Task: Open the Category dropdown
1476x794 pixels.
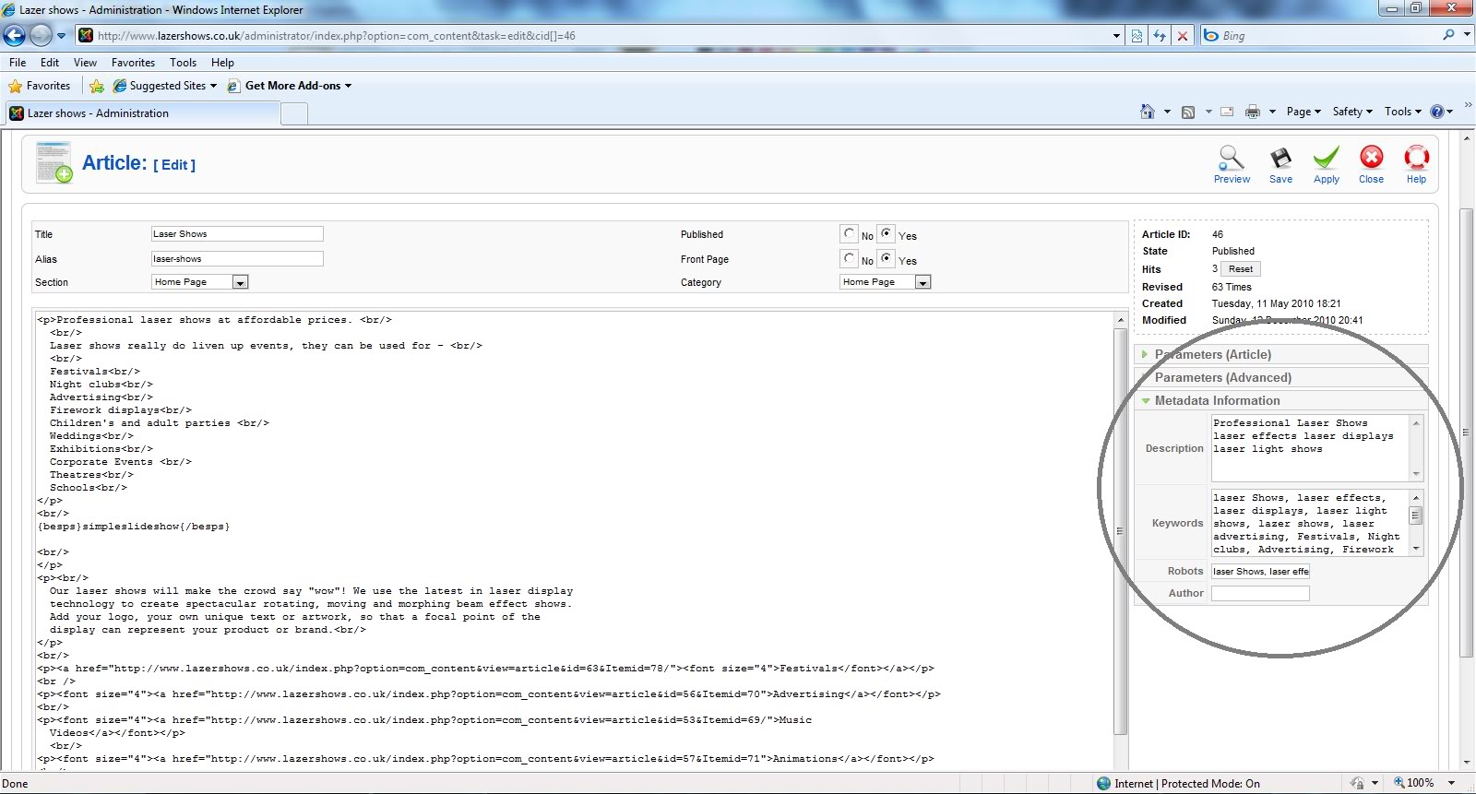Action: (922, 282)
